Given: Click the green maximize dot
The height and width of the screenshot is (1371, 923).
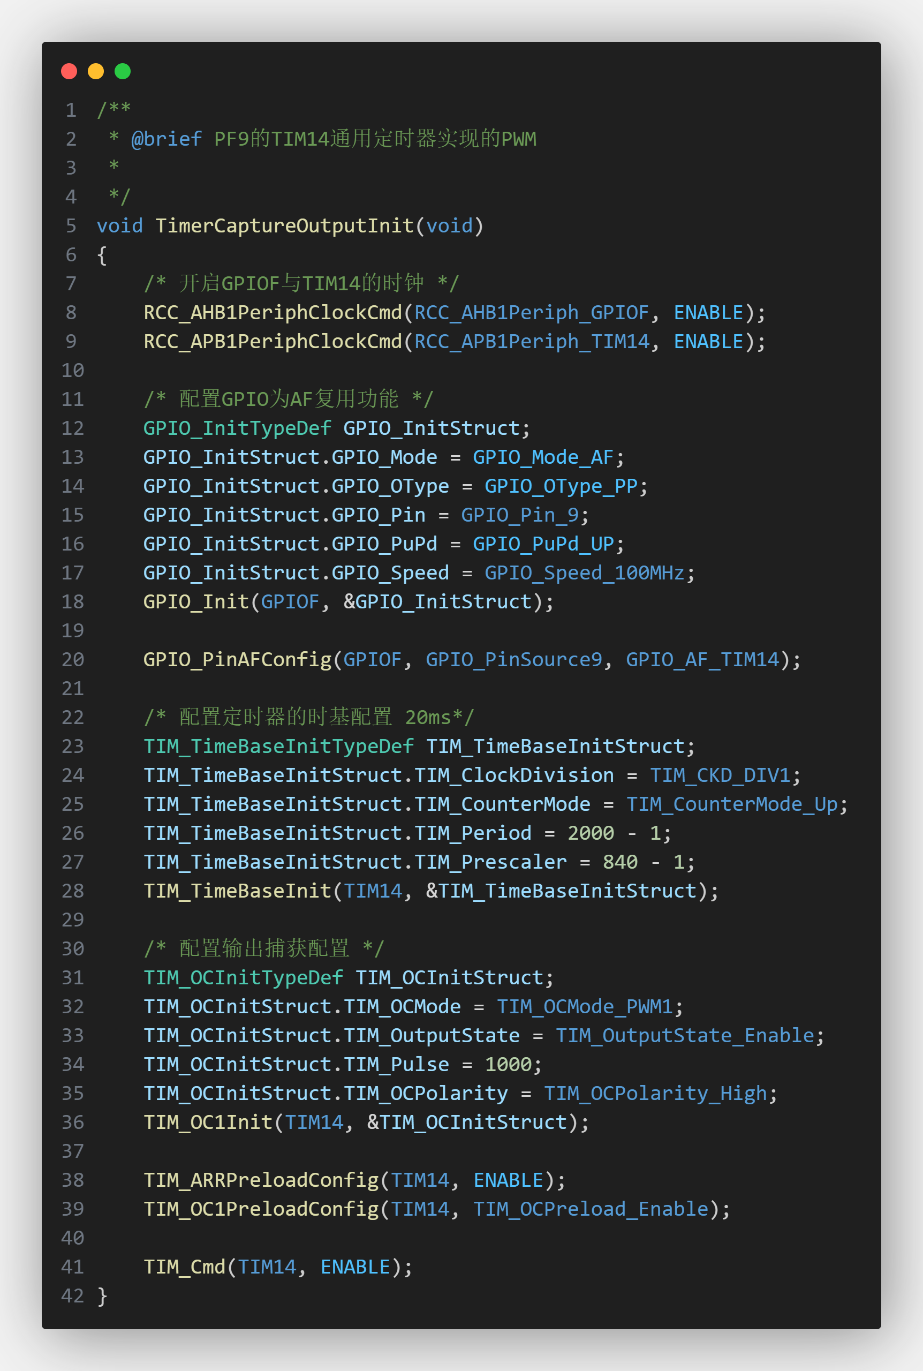Looking at the screenshot, I should pos(123,71).
